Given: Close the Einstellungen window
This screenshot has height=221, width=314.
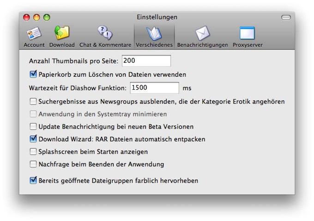Looking at the screenshot, I should click(26, 18).
